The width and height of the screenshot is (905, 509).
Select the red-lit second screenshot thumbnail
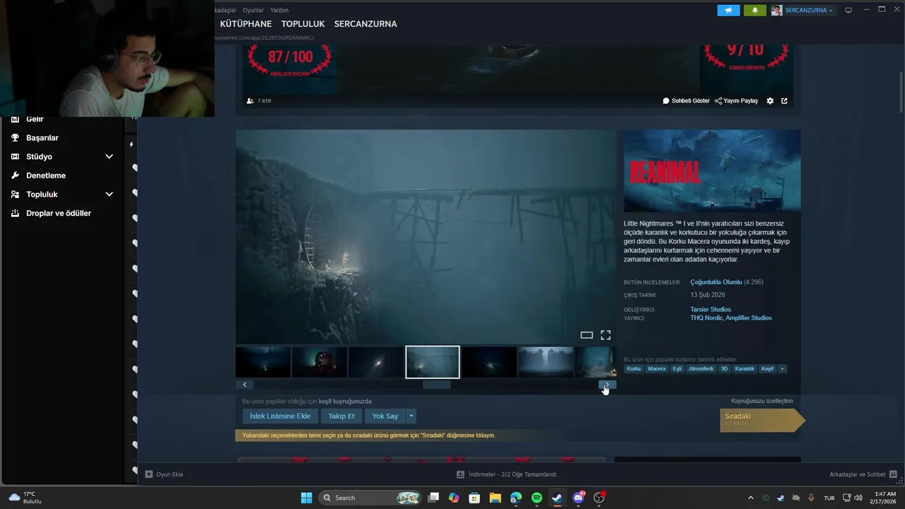click(320, 362)
